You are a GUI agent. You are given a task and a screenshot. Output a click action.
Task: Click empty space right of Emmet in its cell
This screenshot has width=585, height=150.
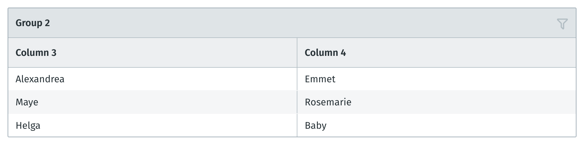pos(456,79)
